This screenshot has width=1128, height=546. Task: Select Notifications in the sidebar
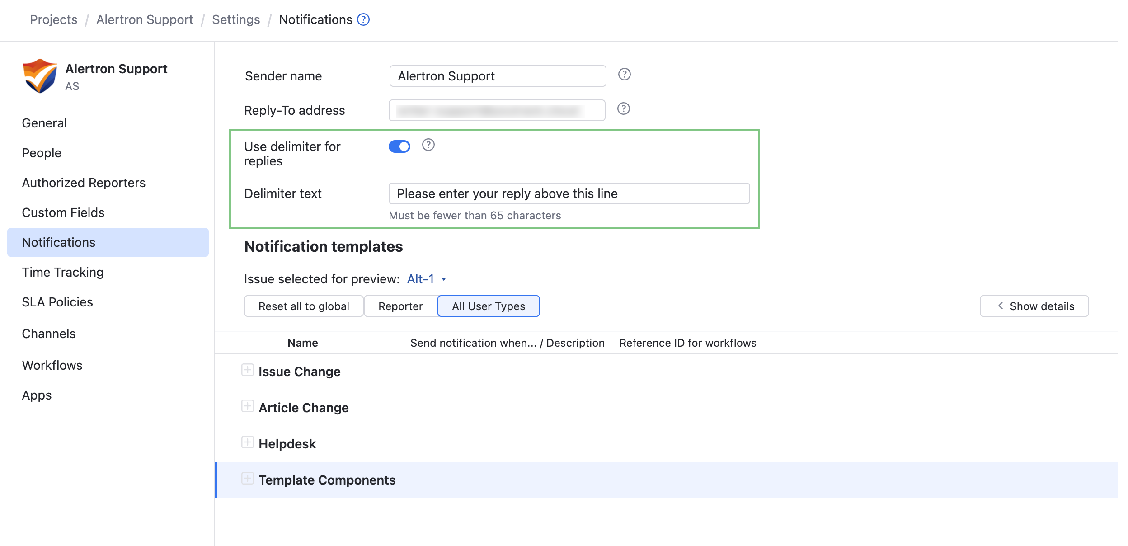coord(108,242)
